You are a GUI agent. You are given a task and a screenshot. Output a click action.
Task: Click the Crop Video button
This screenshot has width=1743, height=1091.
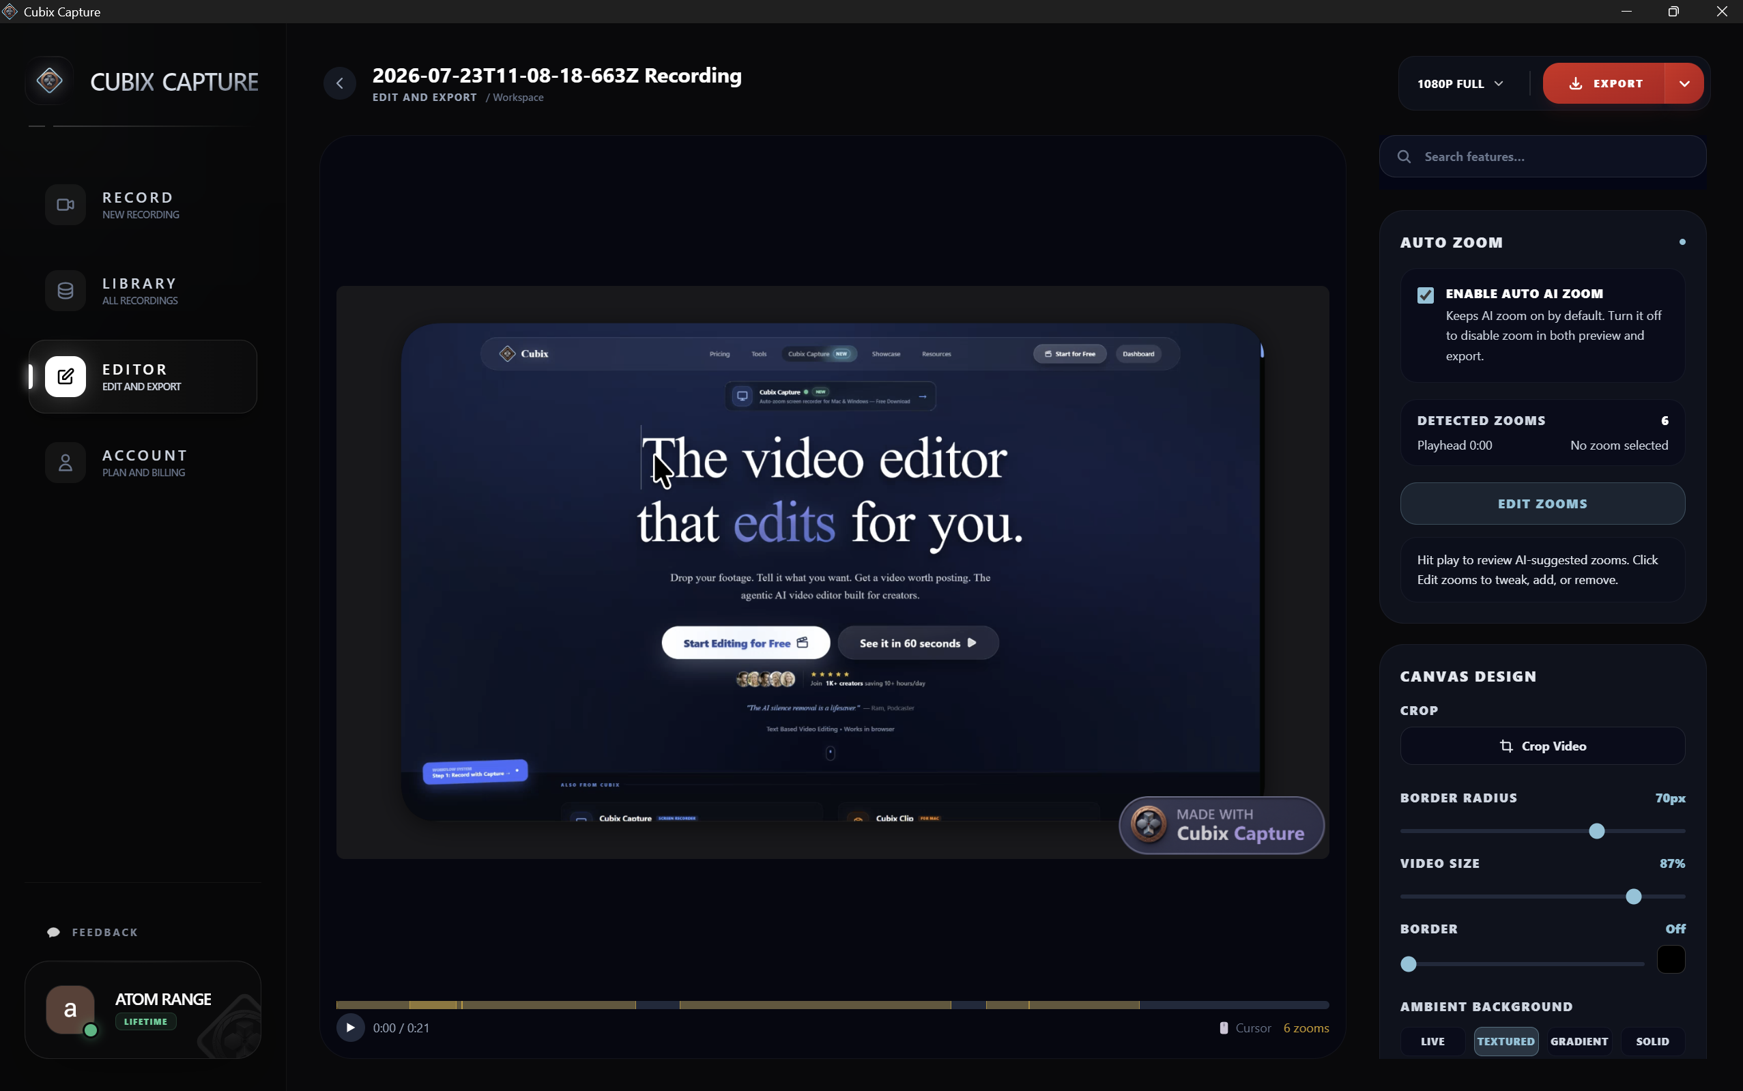pos(1542,746)
